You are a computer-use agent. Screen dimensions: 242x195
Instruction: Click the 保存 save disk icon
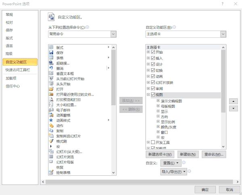click(51, 53)
